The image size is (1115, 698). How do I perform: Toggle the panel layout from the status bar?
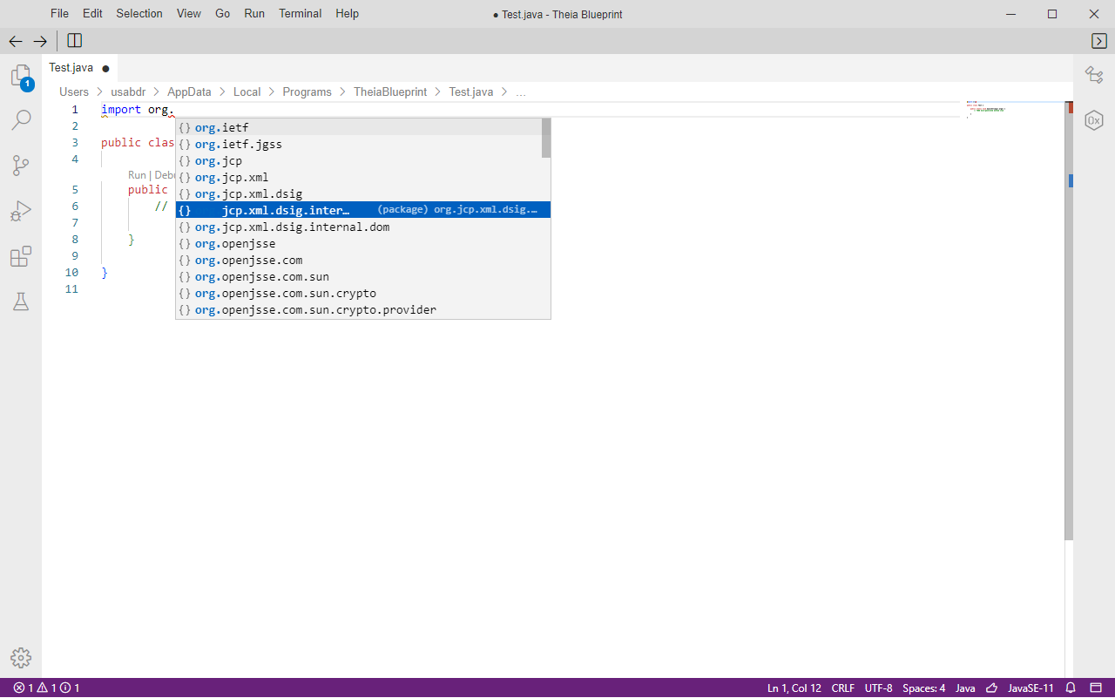1095,688
